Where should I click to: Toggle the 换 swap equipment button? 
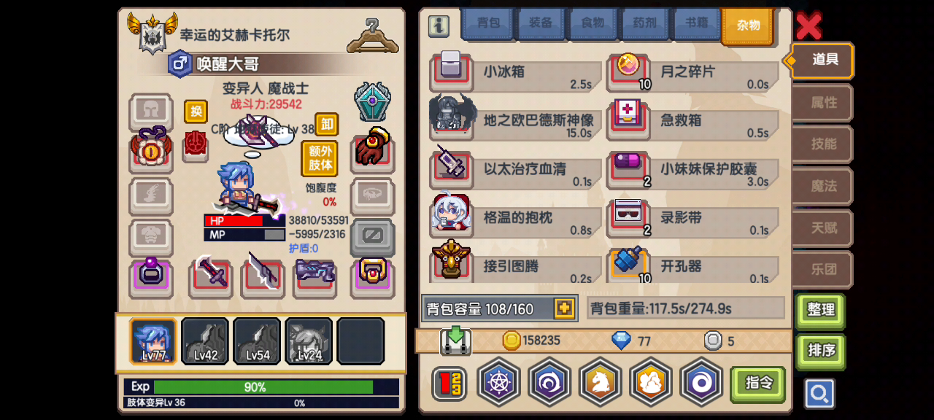tap(196, 112)
